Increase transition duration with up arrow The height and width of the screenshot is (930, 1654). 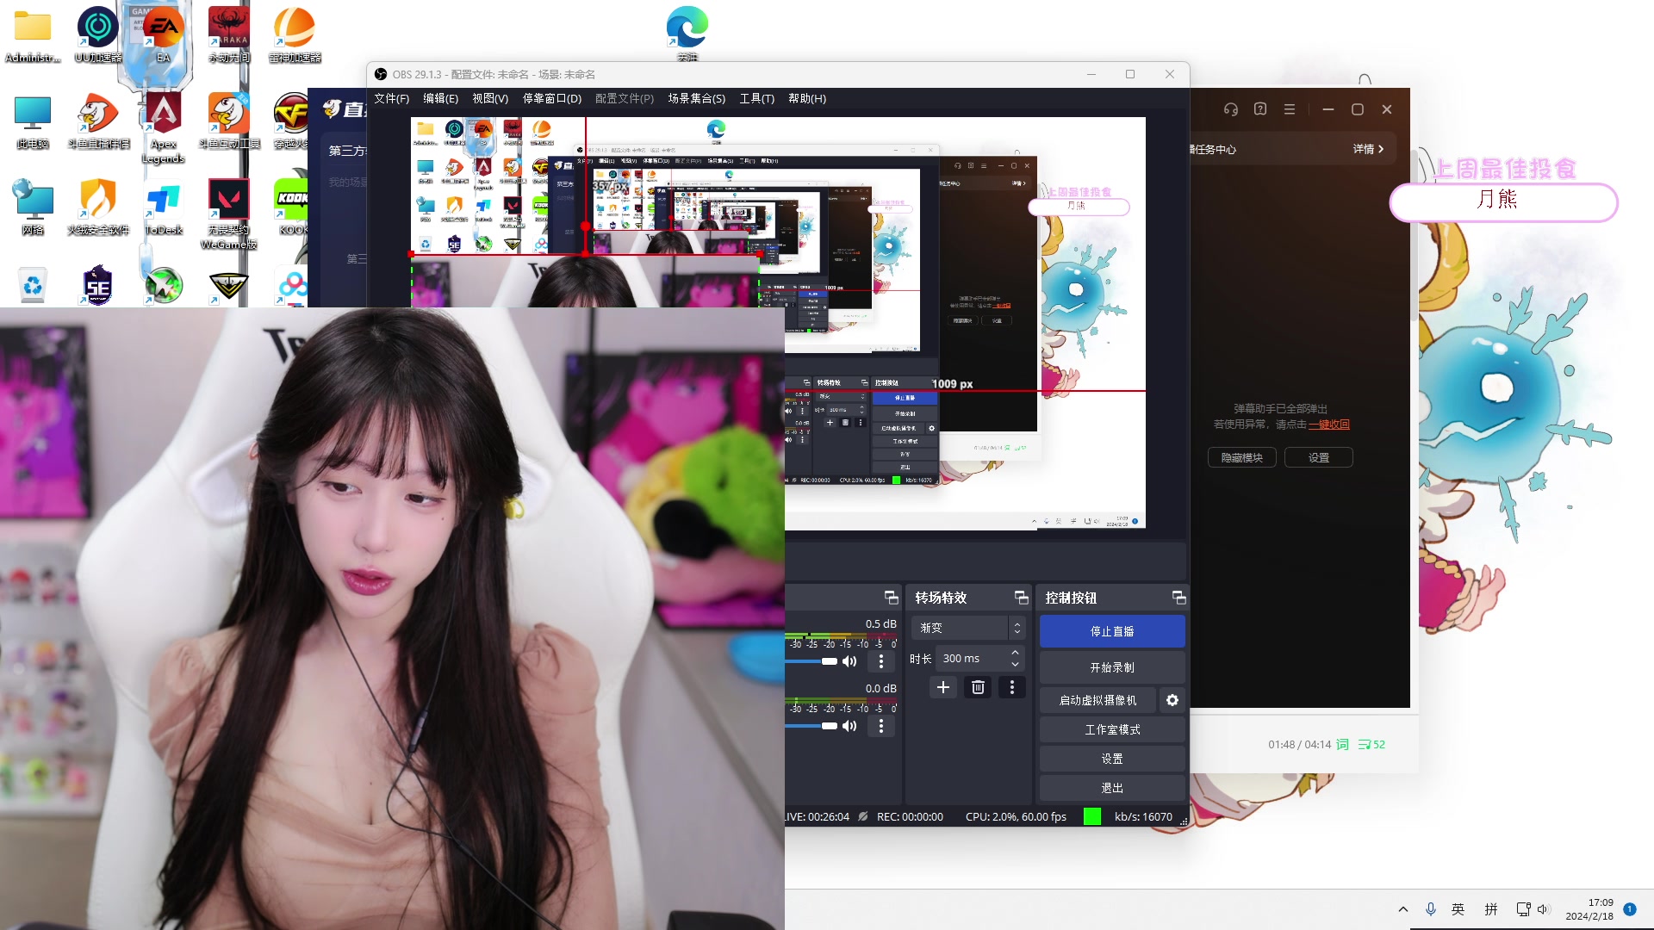pos(1016,653)
